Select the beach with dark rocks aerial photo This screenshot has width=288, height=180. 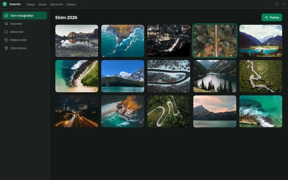(x=77, y=76)
